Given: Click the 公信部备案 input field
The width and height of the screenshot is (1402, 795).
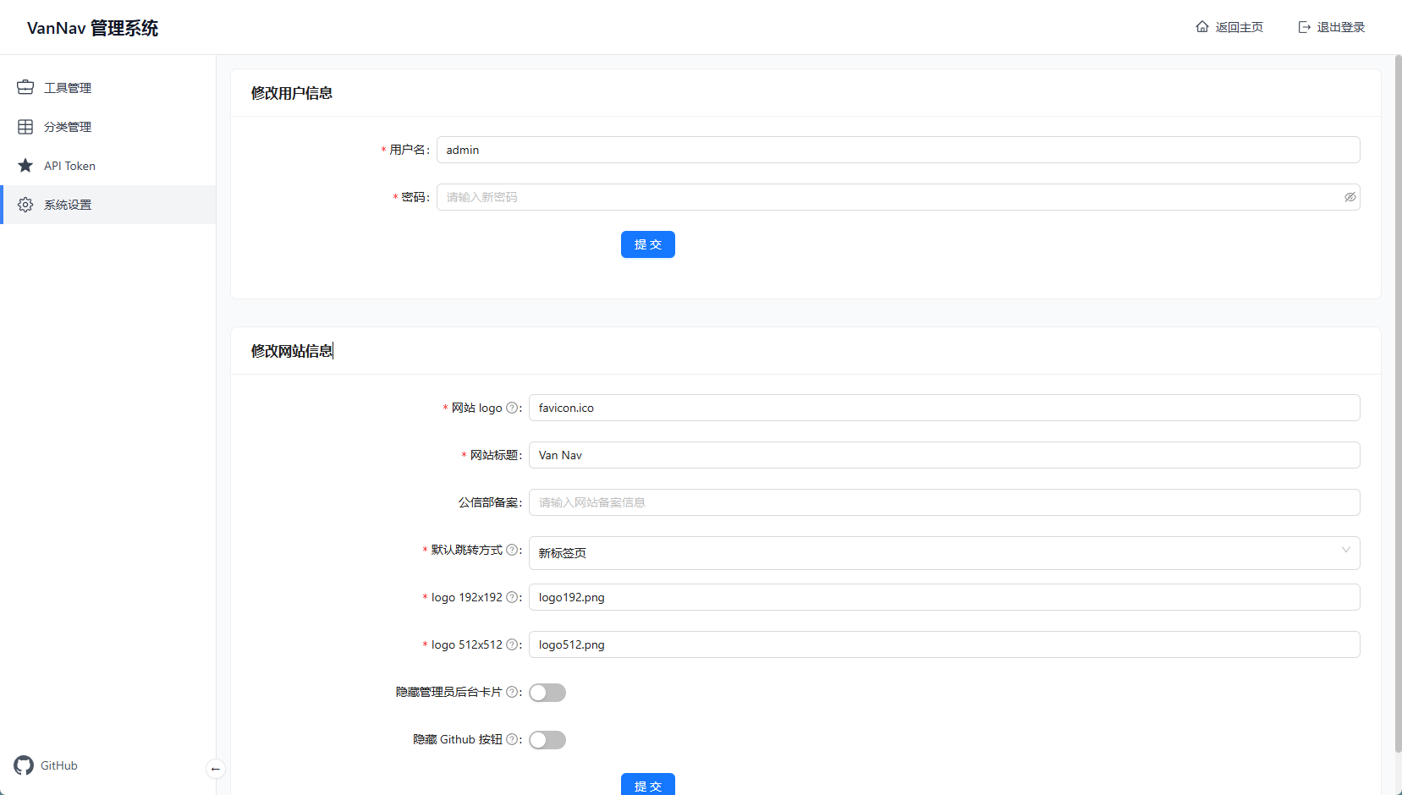Looking at the screenshot, I should 944,502.
